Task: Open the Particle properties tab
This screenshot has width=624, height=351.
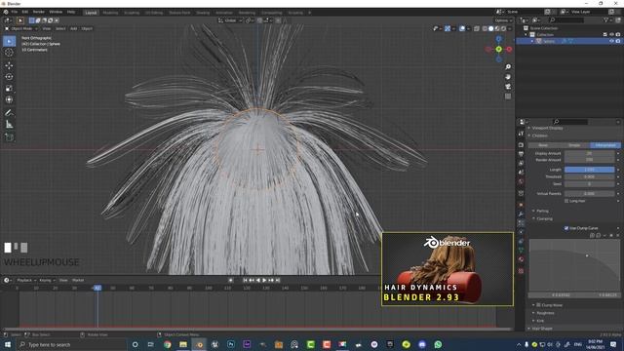Action: 521,223
